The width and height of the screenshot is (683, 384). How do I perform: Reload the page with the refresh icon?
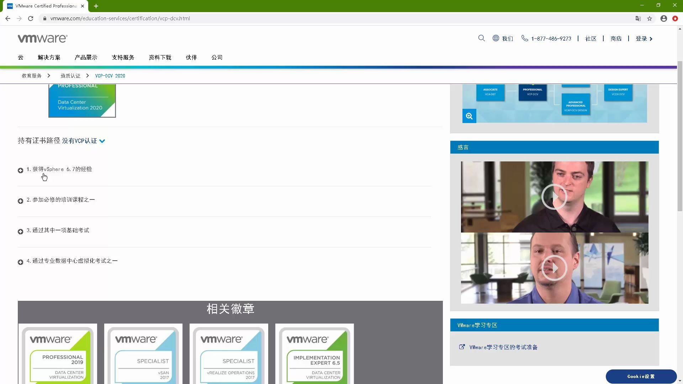(x=31, y=18)
